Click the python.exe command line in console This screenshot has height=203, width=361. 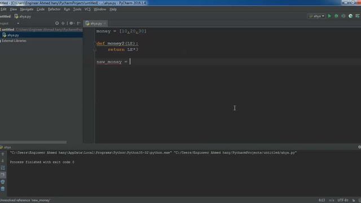(153, 153)
